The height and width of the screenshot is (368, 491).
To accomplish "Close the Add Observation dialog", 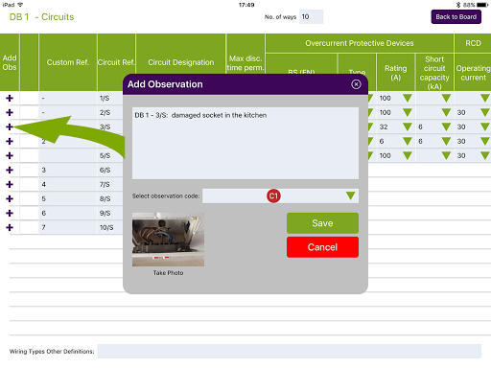I will point(356,84).
